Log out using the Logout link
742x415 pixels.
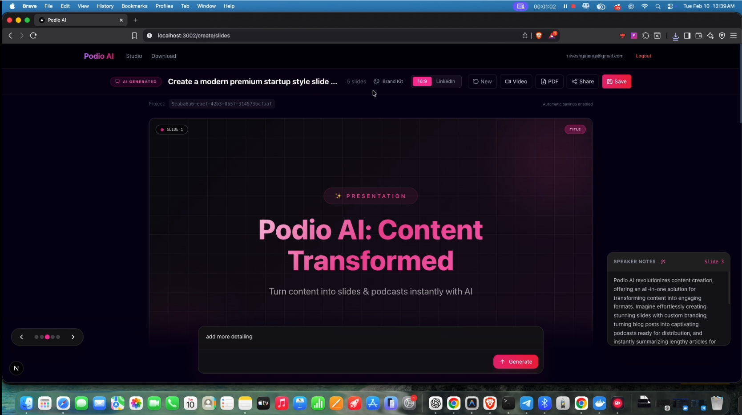643,56
